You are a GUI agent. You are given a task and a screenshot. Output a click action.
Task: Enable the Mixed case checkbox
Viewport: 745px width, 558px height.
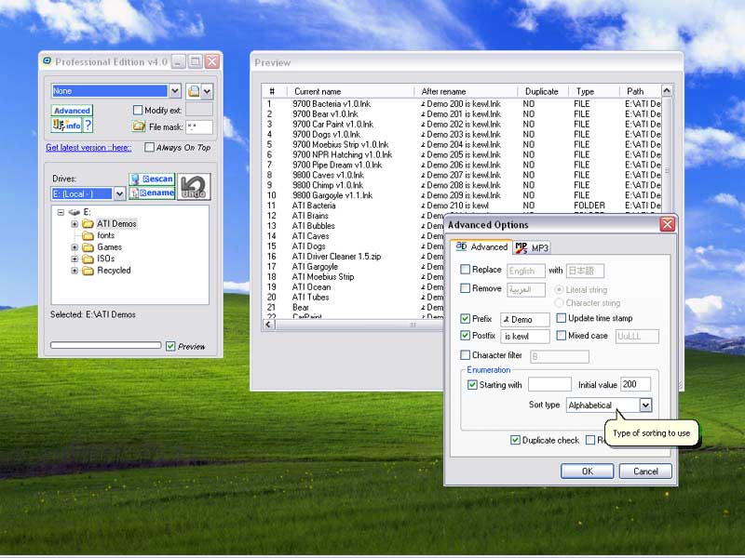pos(562,336)
